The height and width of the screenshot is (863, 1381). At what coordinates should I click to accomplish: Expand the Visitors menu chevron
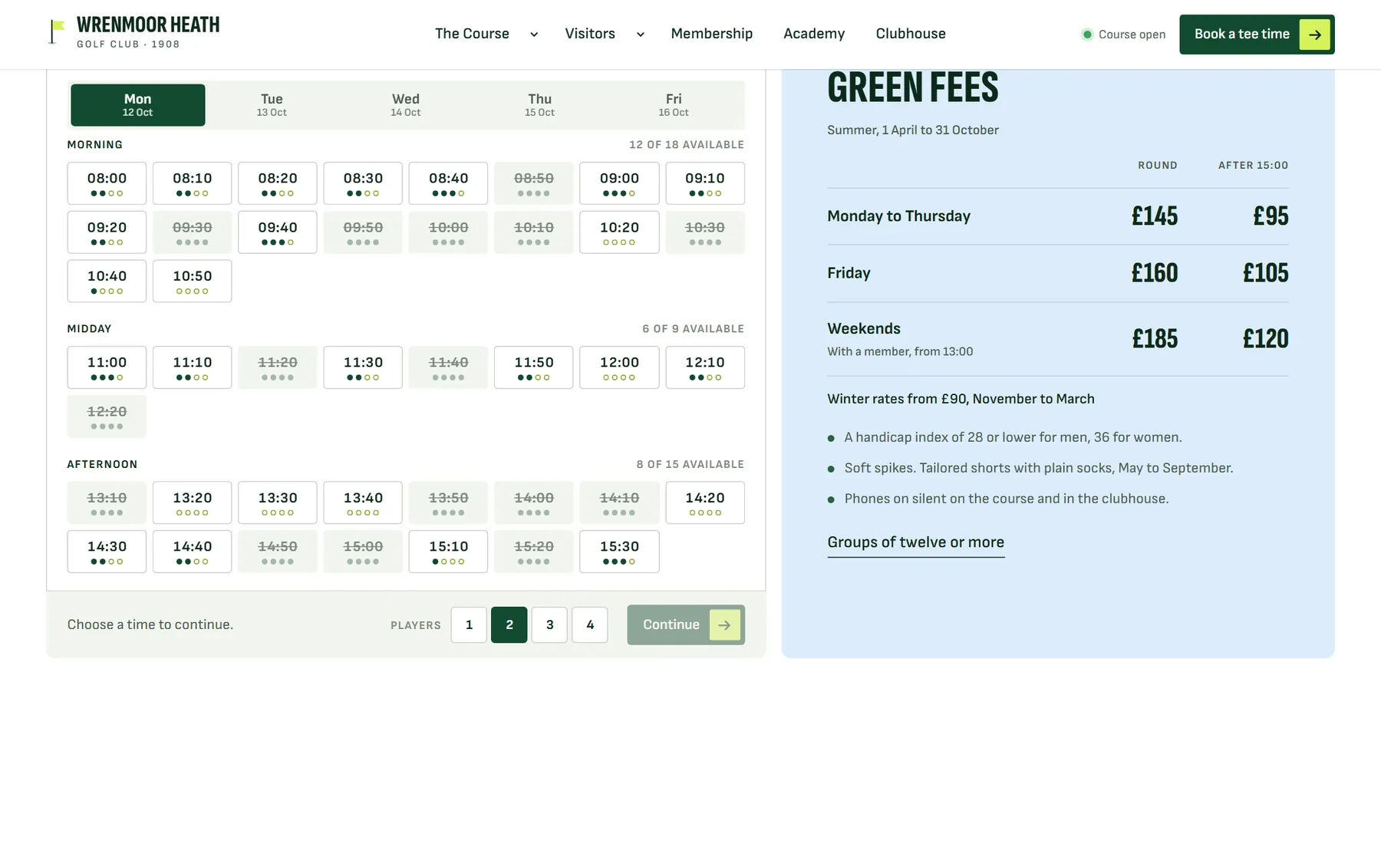click(640, 35)
